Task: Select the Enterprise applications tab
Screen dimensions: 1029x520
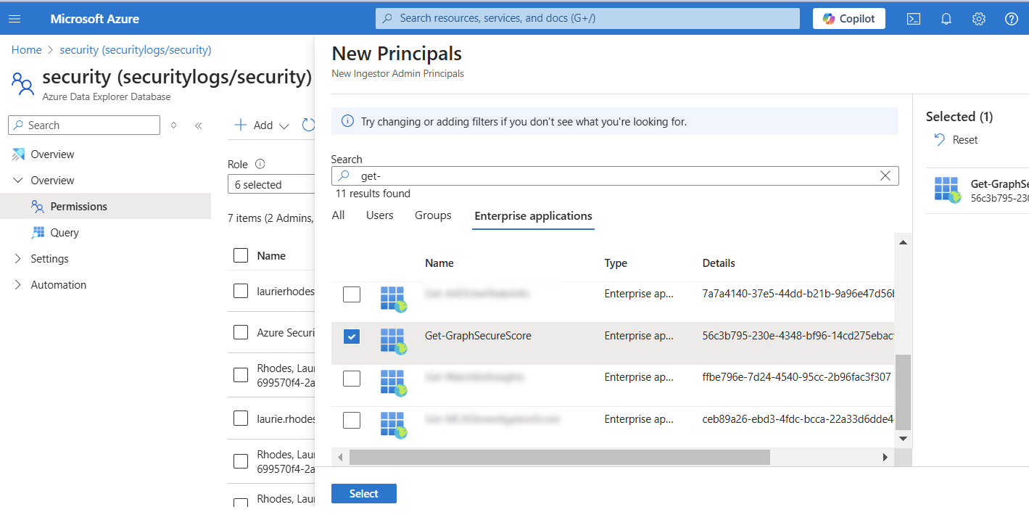Action: point(533,216)
